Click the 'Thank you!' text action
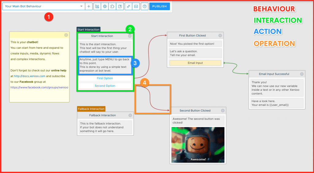This screenshot has width=314, height=173. (x=277, y=88)
